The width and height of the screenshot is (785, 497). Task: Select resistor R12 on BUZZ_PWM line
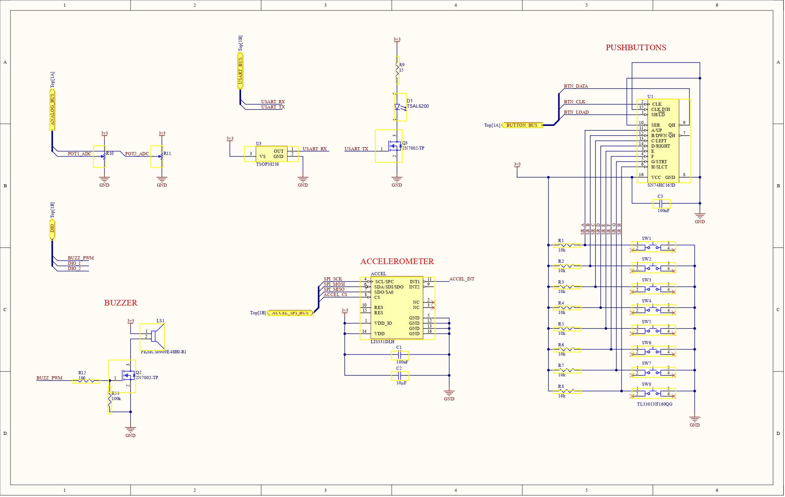tap(86, 381)
